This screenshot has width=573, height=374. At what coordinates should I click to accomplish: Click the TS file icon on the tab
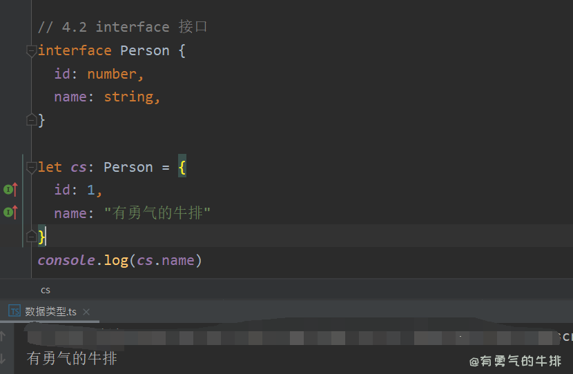[x=14, y=311]
